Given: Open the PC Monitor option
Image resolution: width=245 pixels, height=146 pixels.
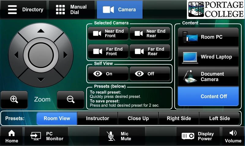Looking at the screenshot, I should (x=46, y=136).
